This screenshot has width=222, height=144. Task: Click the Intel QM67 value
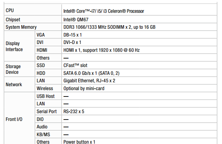[76, 20]
